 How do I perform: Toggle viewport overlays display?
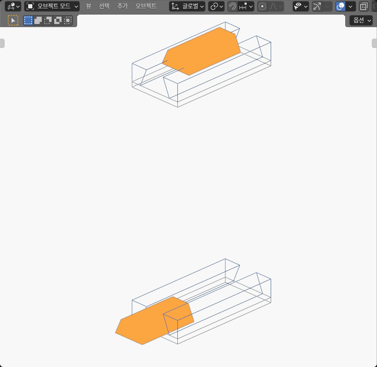click(x=340, y=6)
